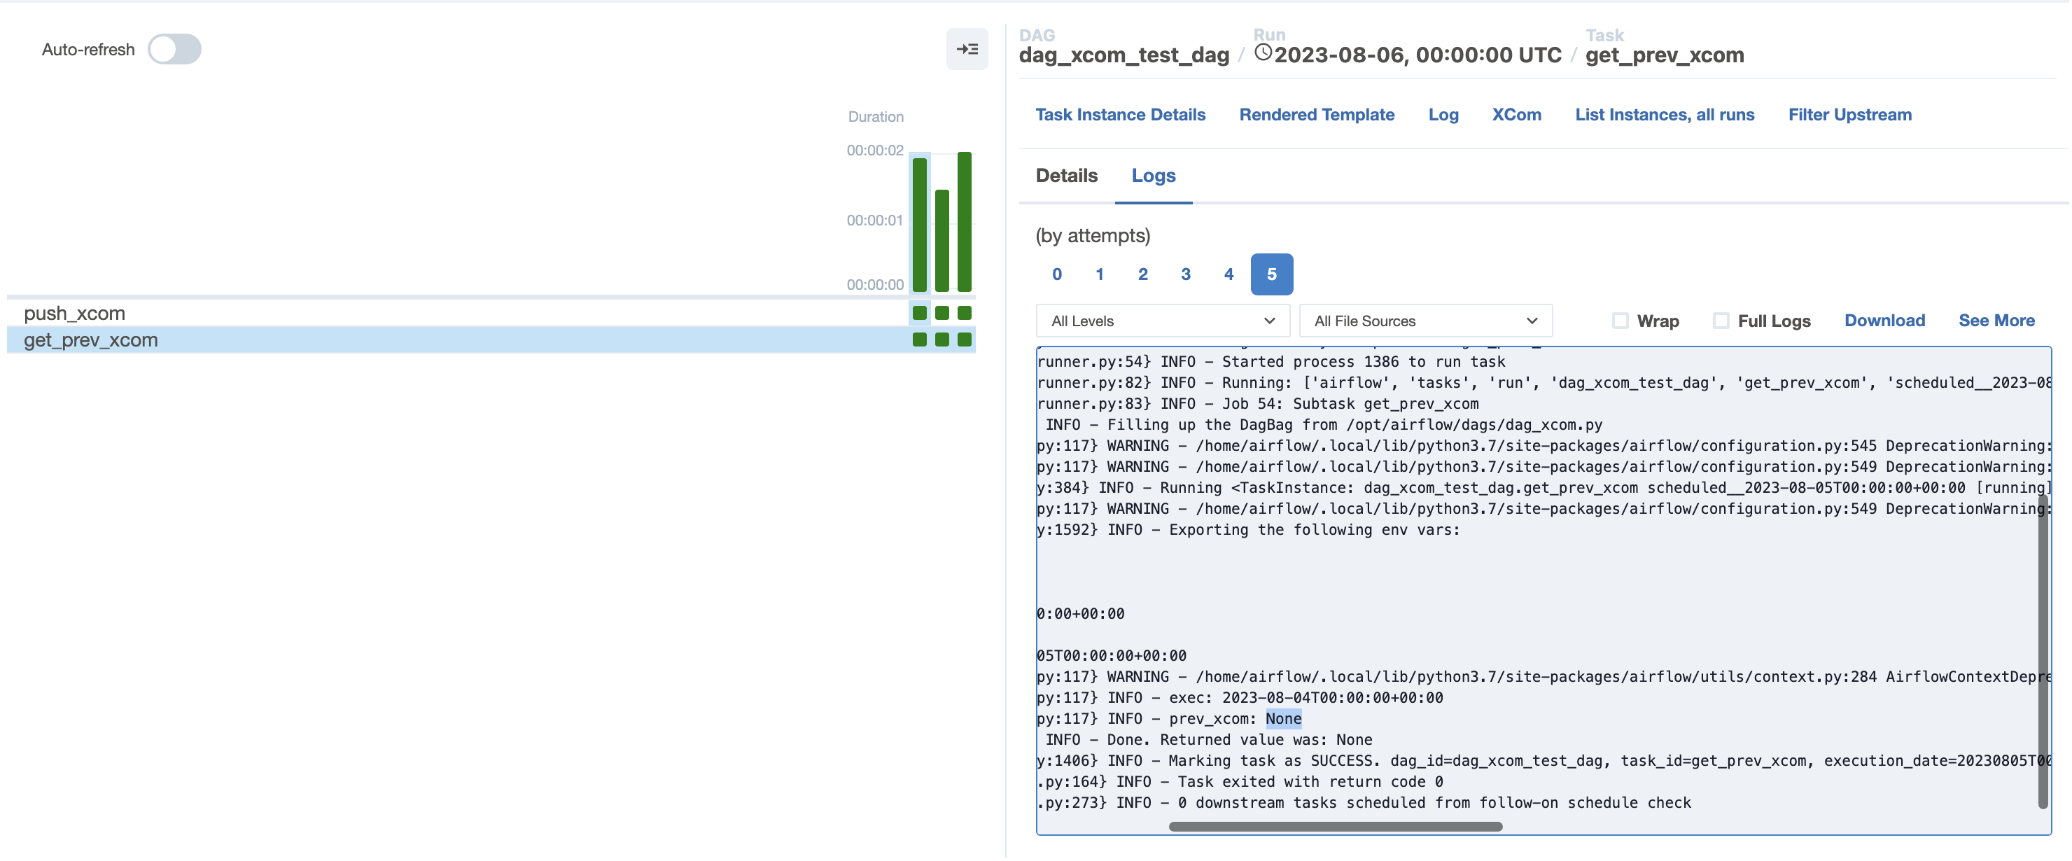Check the Full Logs checkbox

coord(1721,321)
